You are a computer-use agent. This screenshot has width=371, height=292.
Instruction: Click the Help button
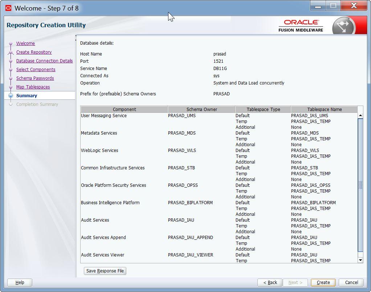point(20,283)
